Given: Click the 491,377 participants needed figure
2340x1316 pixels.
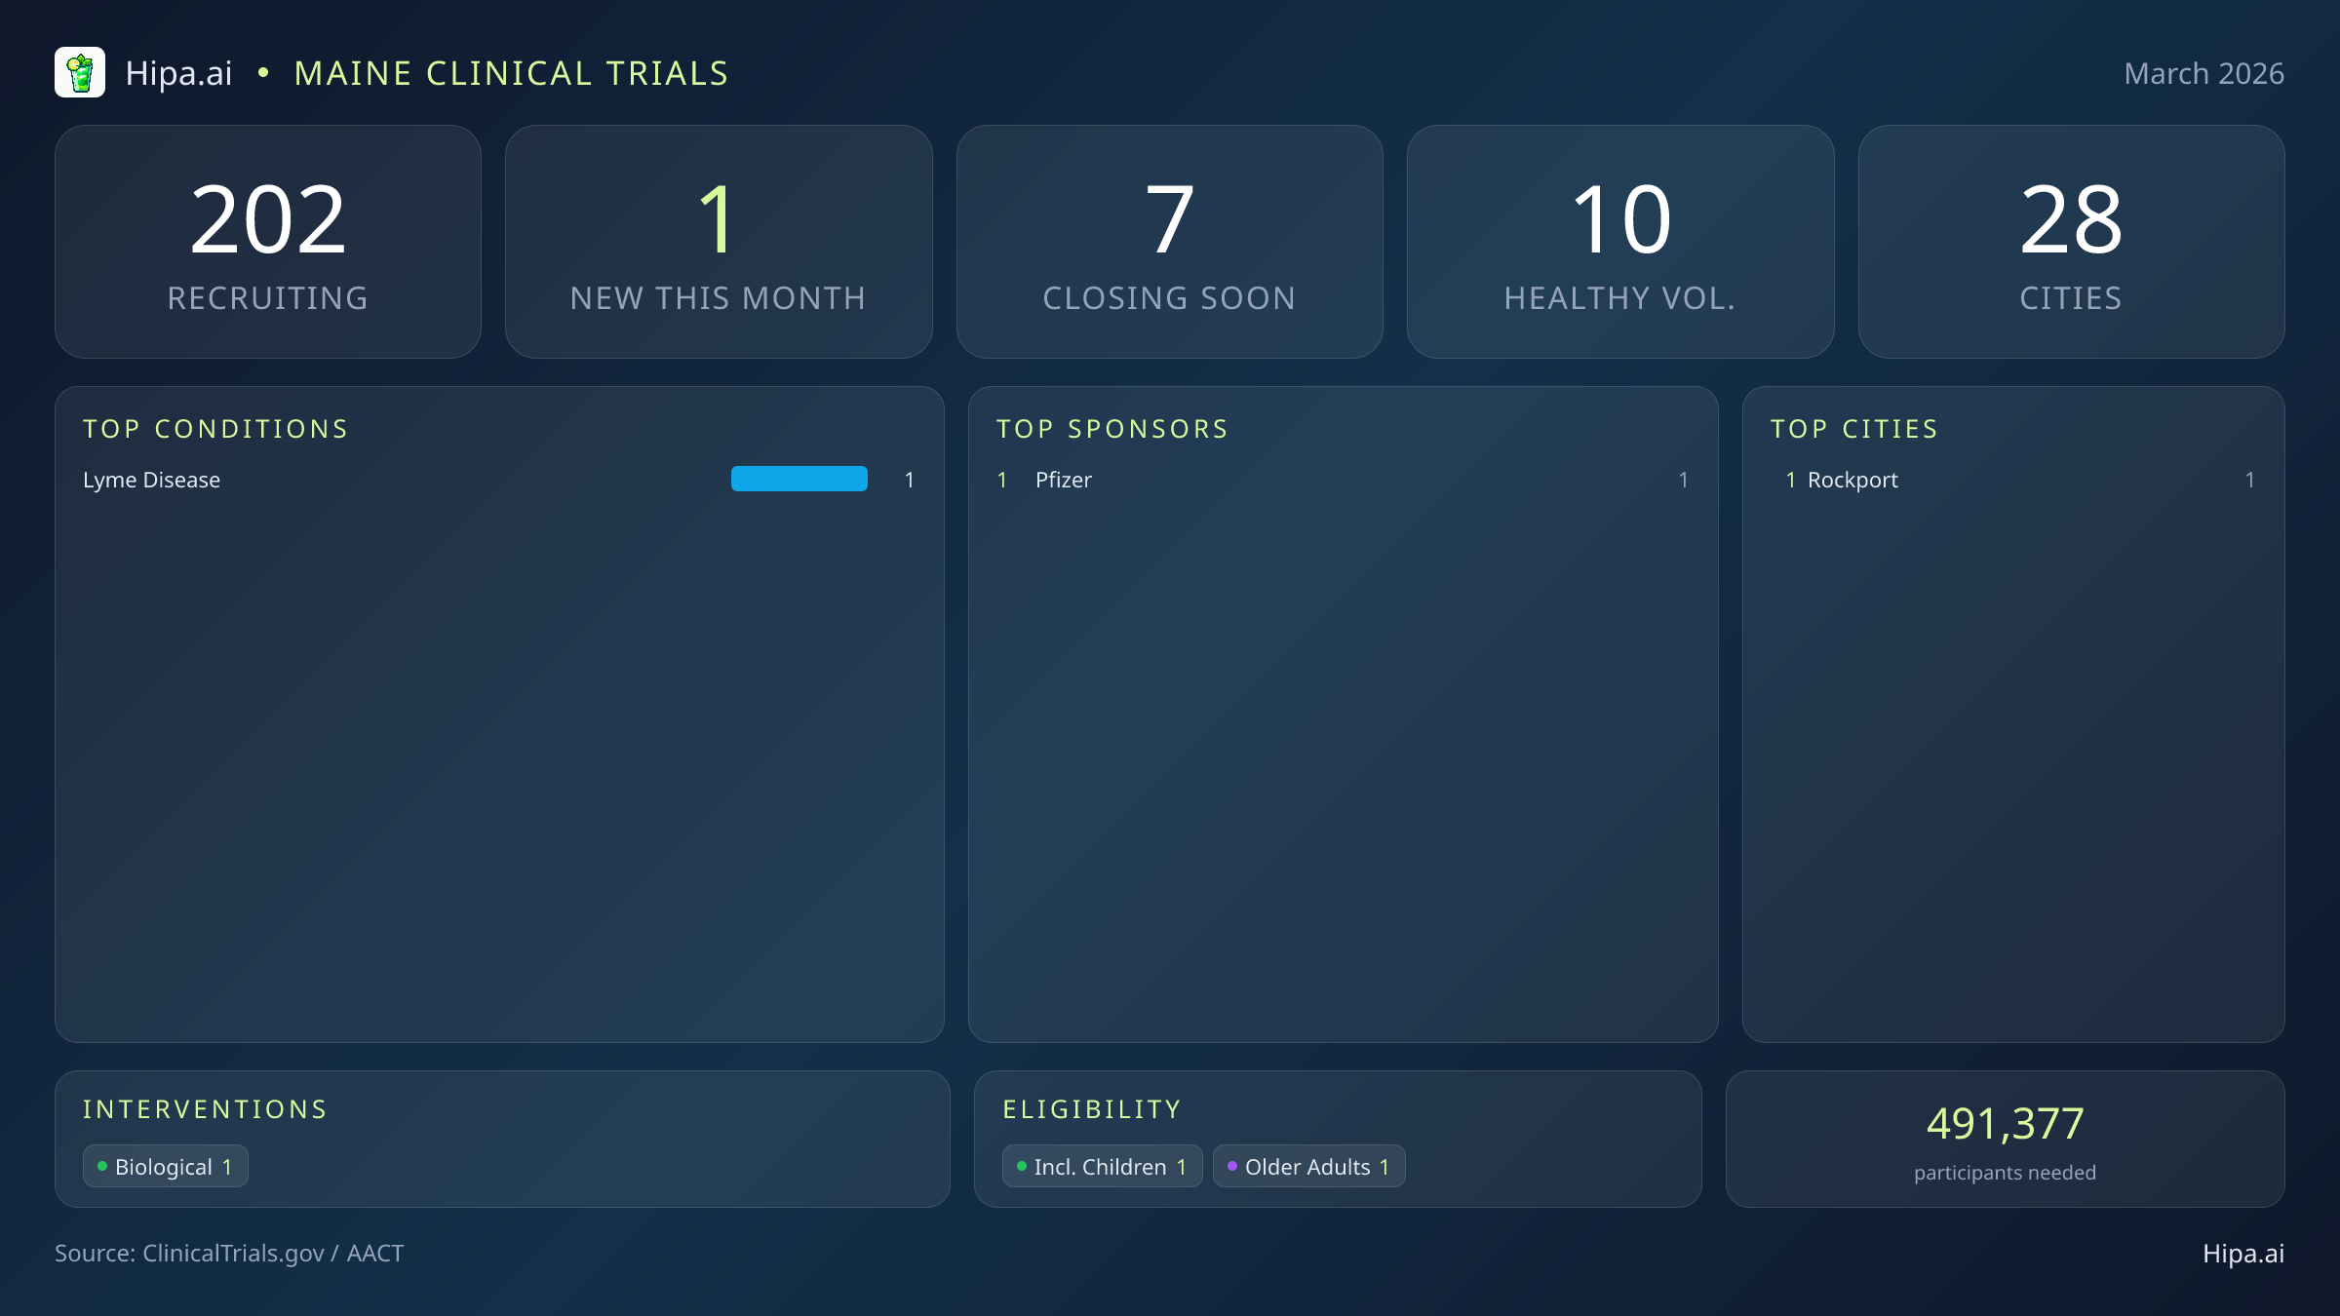Looking at the screenshot, I should 2005,1124.
